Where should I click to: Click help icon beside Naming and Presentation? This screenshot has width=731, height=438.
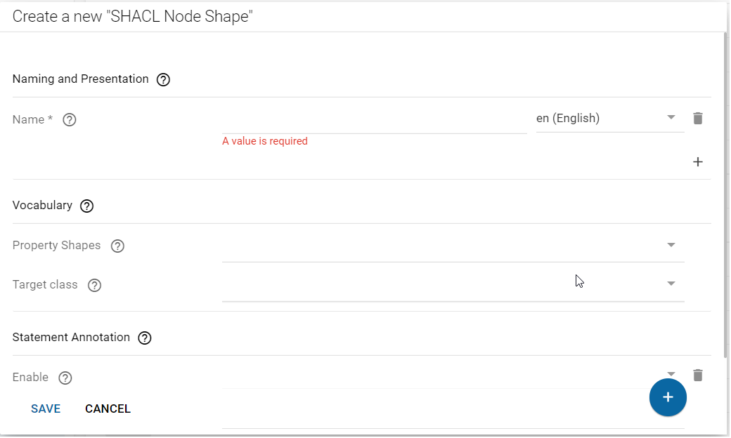[x=163, y=80]
